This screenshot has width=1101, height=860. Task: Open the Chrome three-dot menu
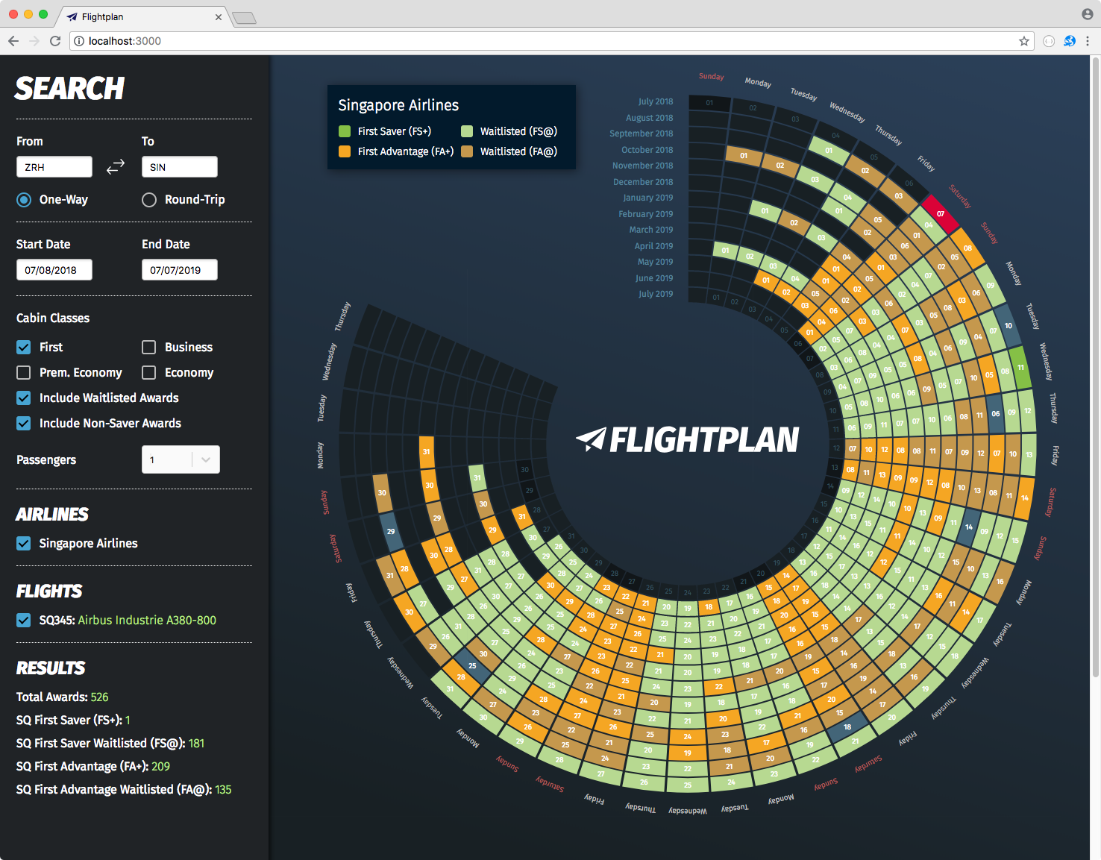pos(1088,41)
